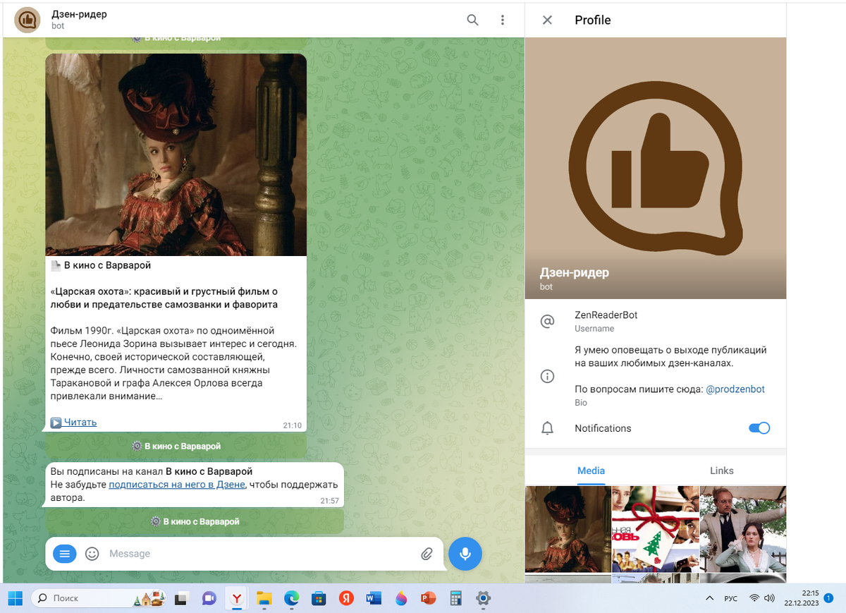Click the taskbar Поиск search box

pos(99,598)
